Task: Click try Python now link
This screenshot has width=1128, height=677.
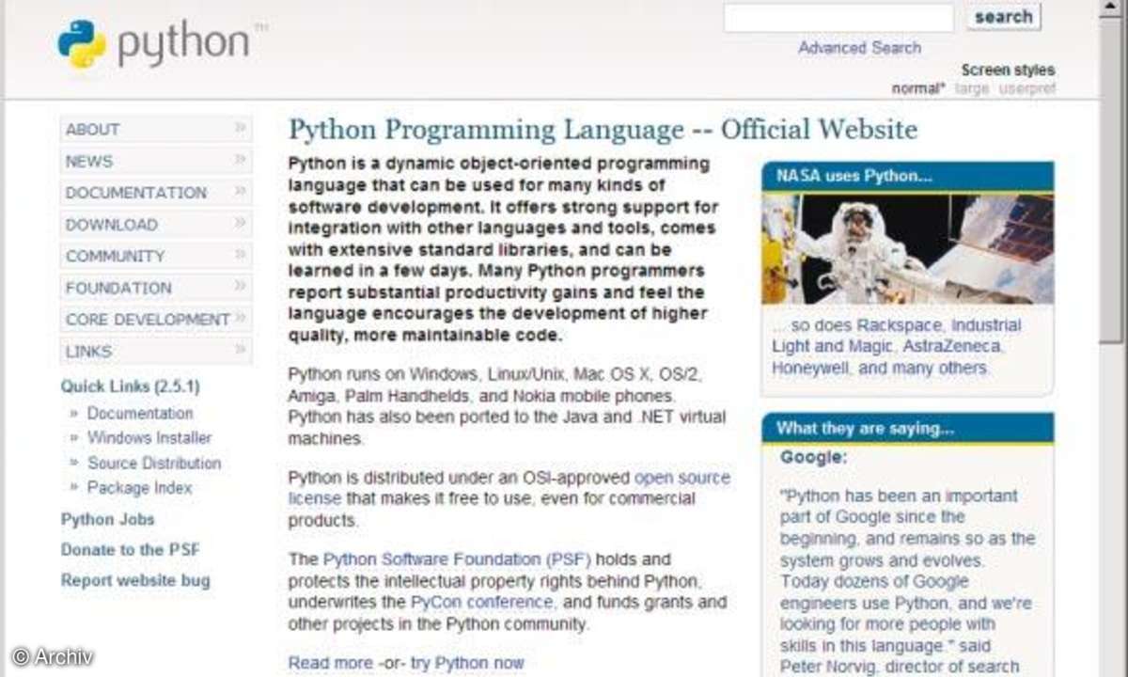Action: coord(467,663)
